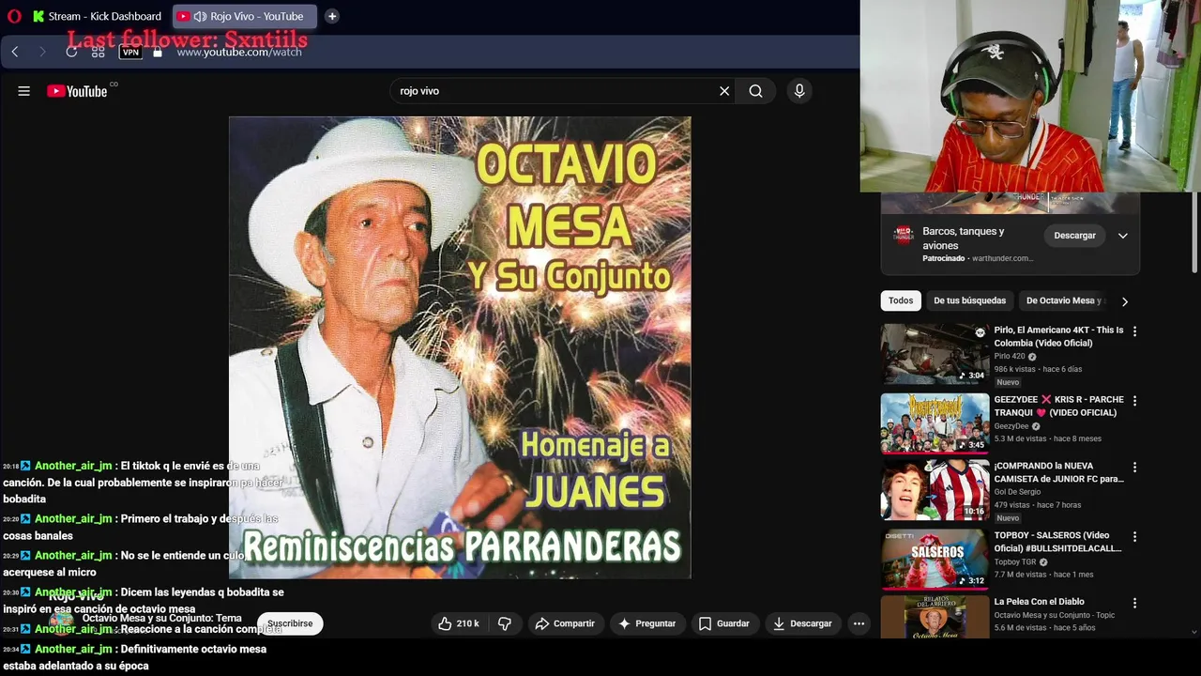Click the page scrollbar down arrow
1201x676 pixels.
pyautogui.click(x=1194, y=633)
